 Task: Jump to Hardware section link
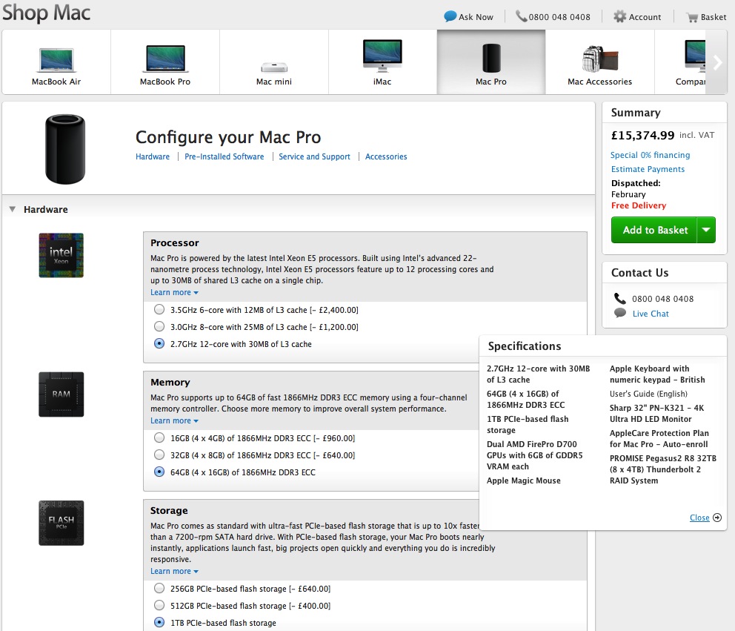point(153,156)
